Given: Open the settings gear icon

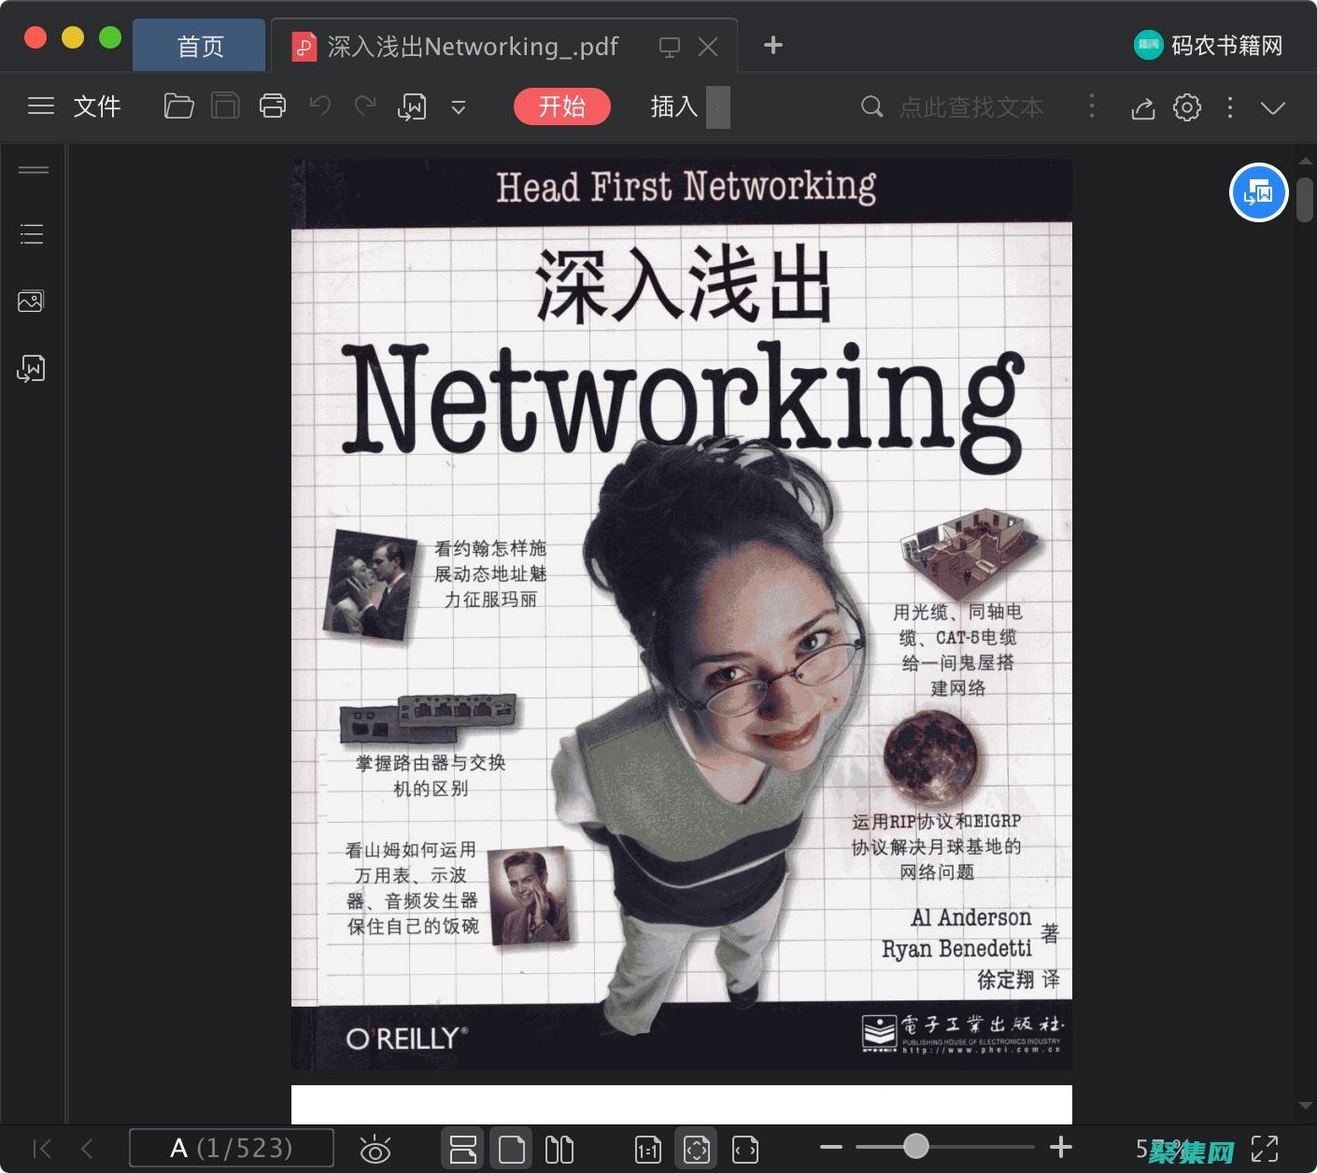Looking at the screenshot, I should pos(1186,107).
